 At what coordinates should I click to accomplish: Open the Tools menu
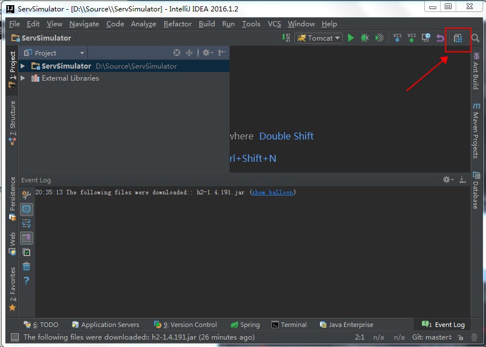click(x=251, y=24)
